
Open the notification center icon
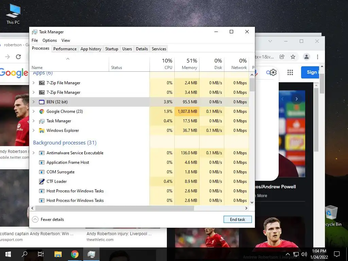pyautogui.click(x=337, y=254)
